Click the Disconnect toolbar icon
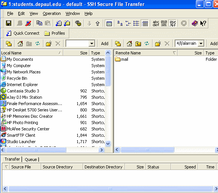The image size is (218, 193). point(28,23)
